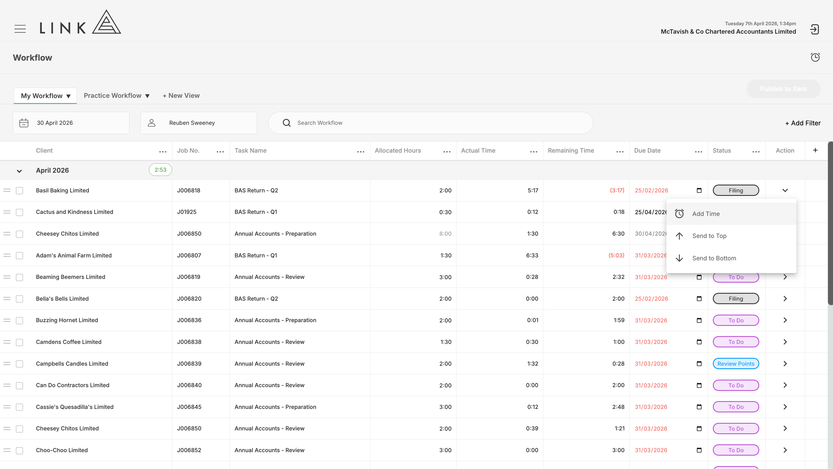The width and height of the screenshot is (833, 469).
Task: Create a view with + New View
Action: click(181, 95)
